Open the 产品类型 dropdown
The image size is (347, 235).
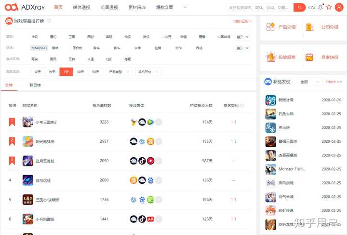tap(119, 72)
